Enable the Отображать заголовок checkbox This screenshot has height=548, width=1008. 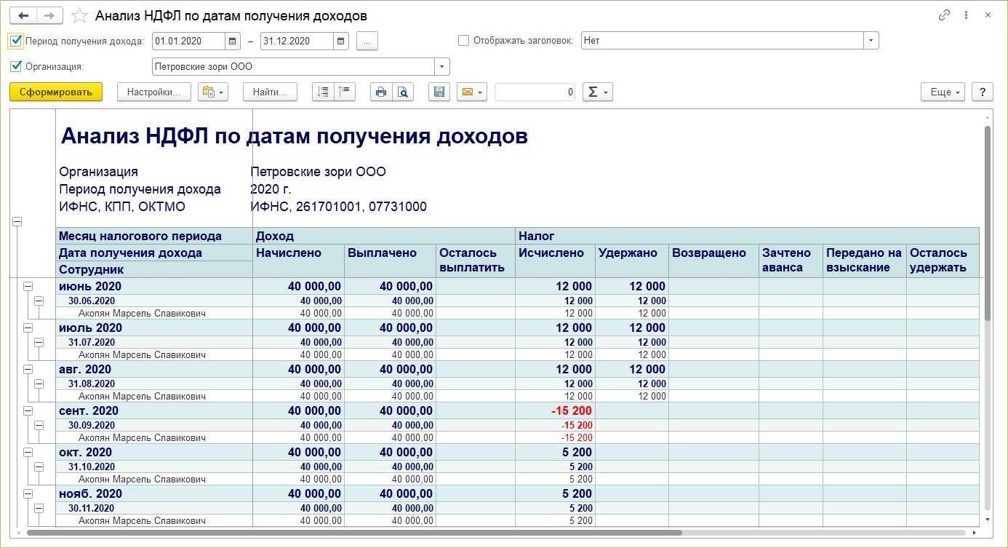tap(463, 41)
